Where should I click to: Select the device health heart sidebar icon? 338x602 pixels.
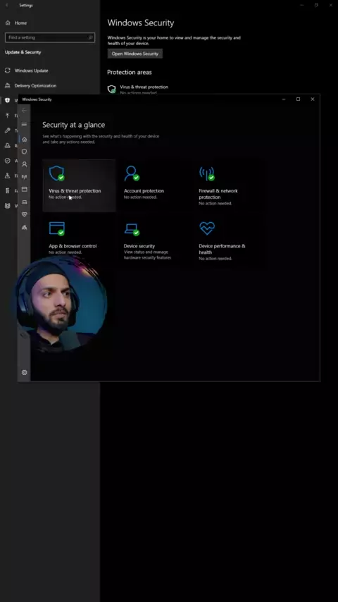click(x=24, y=214)
